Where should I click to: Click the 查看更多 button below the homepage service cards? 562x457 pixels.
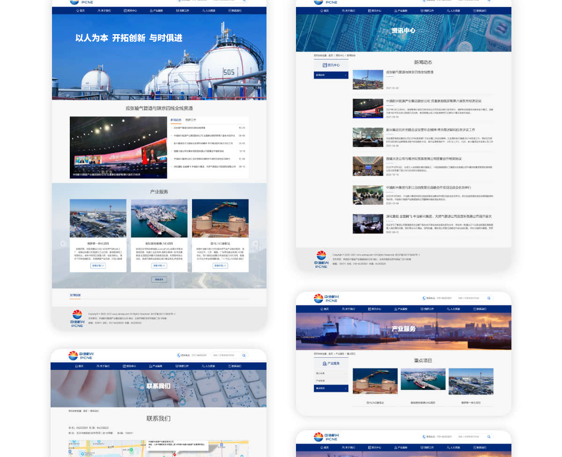tap(159, 280)
